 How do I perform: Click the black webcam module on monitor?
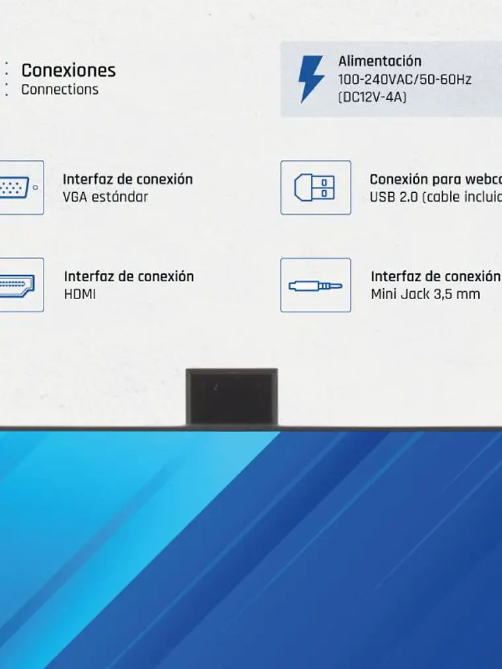232,397
